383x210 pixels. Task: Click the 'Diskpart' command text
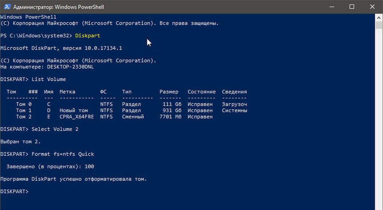[x=87, y=36]
